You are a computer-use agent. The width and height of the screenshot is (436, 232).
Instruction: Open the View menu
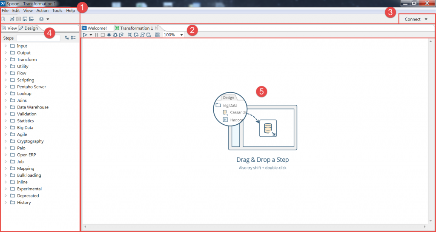pos(28,11)
